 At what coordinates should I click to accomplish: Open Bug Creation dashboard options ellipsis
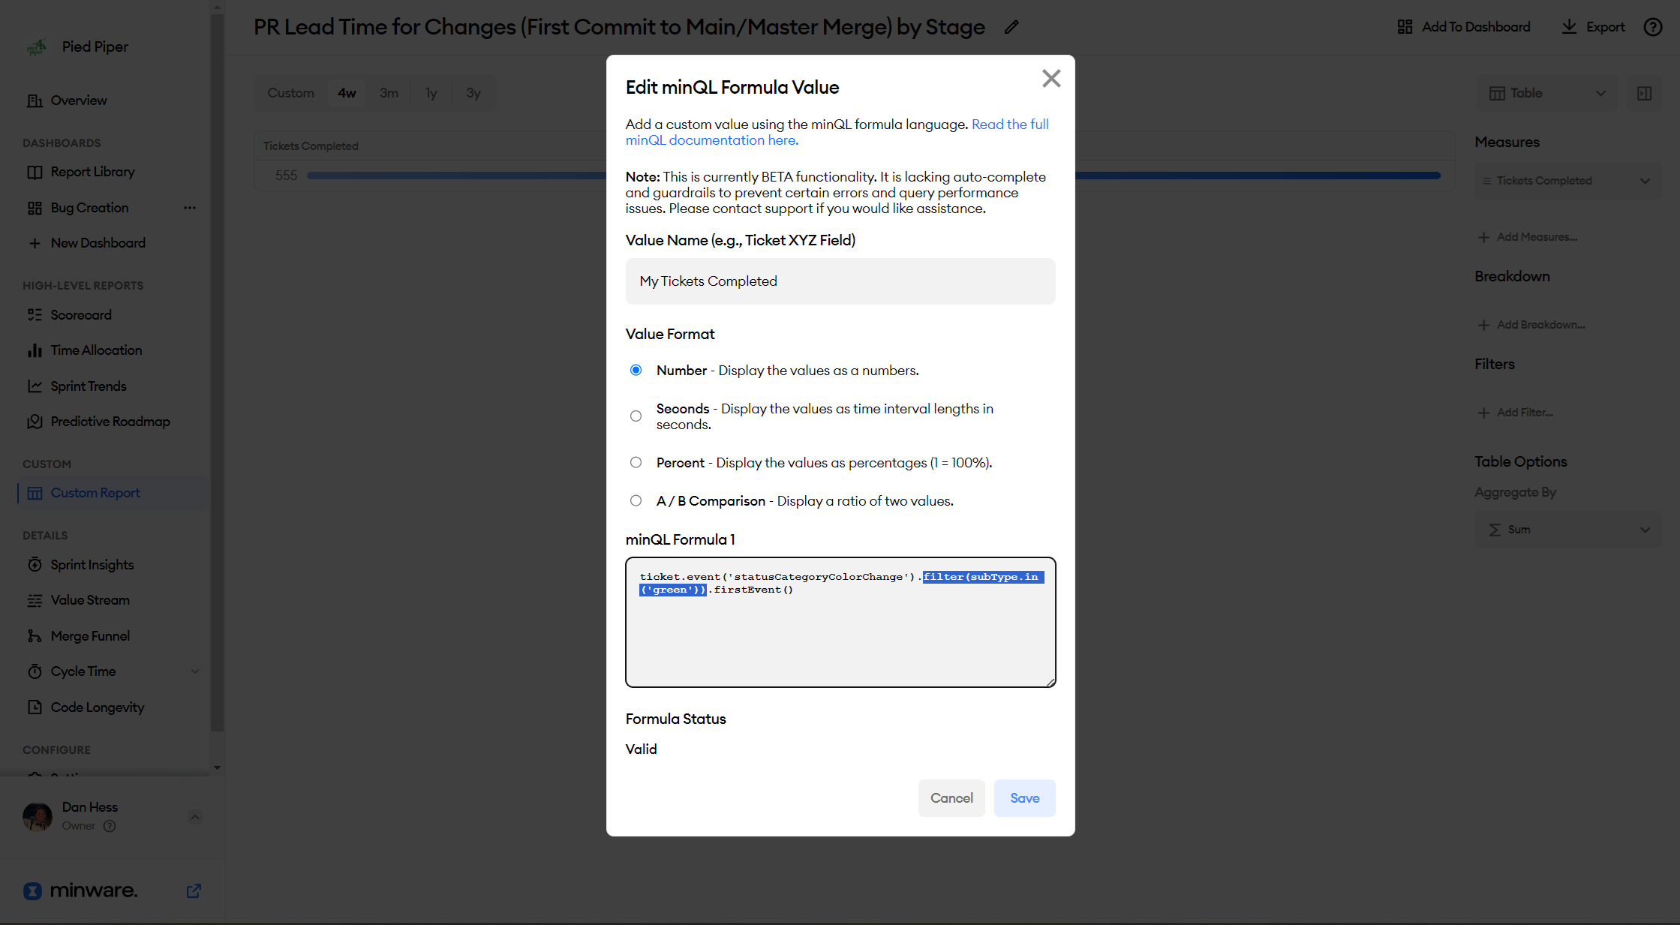click(x=190, y=208)
